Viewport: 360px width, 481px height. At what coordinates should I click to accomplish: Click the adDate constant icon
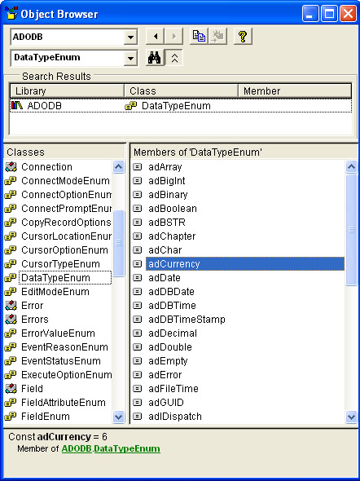coord(138,278)
